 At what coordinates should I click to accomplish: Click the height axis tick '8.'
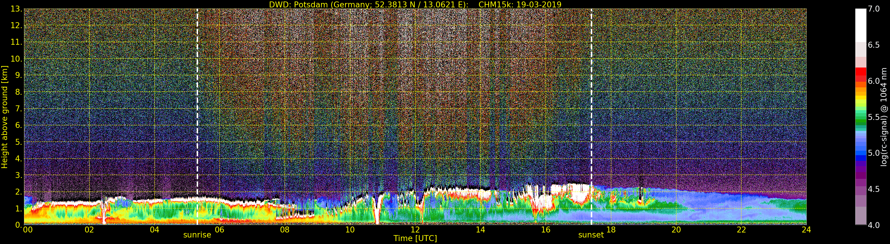[19, 92]
